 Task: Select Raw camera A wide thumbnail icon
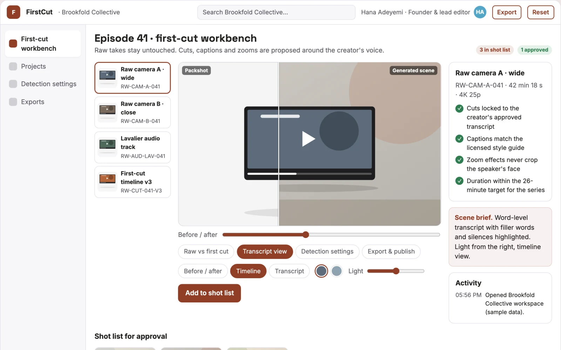[108, 75]
